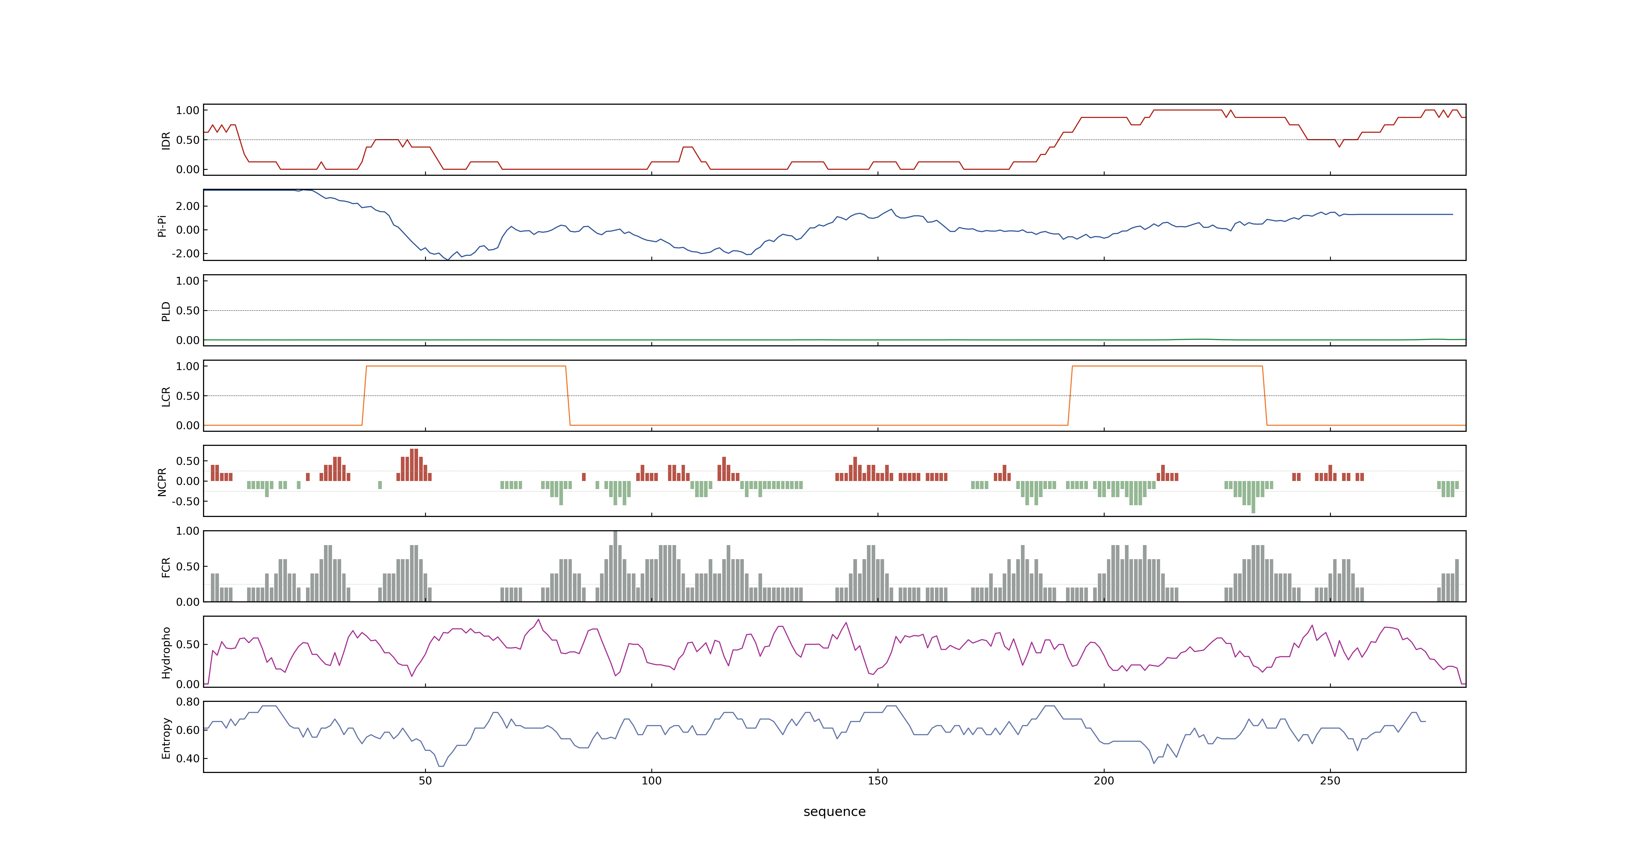Select x-axis tick label 150
This screenshot has height=868, width=1629.
[x=878, y=781]
